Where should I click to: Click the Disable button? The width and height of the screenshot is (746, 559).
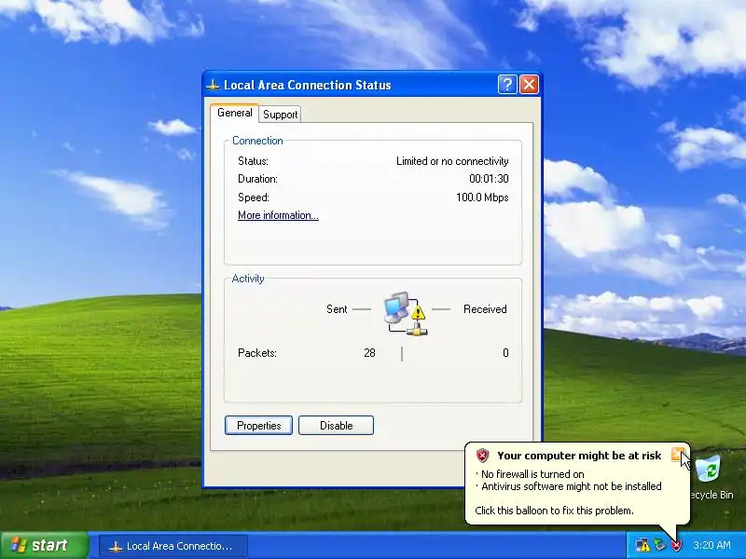(337, 426)
